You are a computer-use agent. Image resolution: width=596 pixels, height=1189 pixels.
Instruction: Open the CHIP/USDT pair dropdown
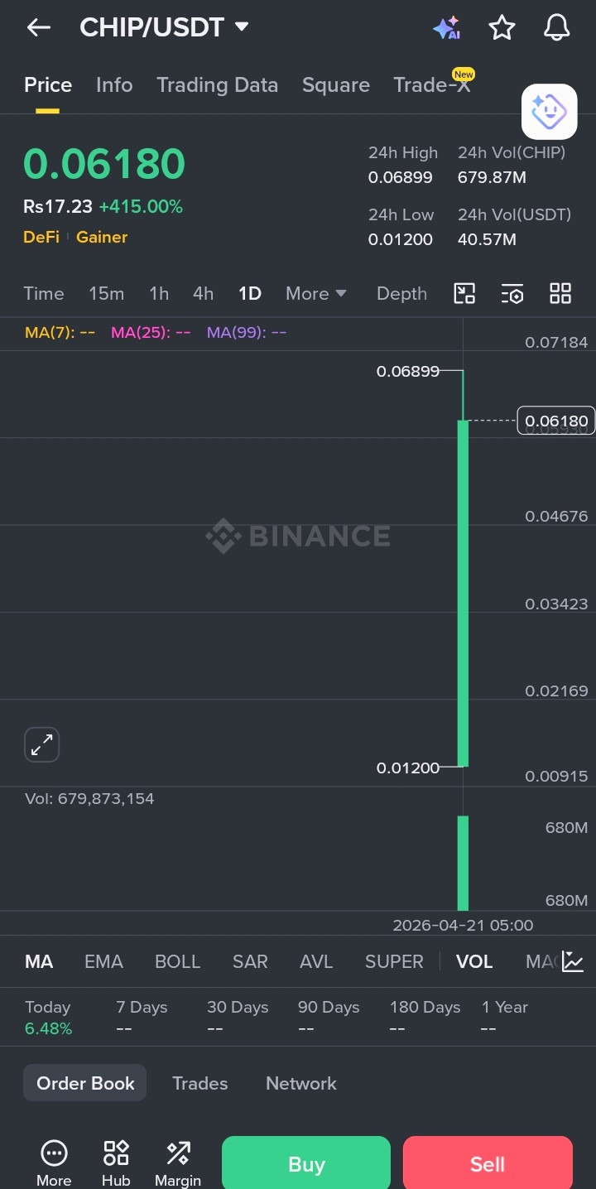click(242, 26)
